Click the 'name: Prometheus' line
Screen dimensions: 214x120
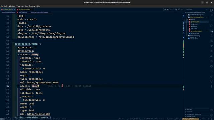pyautogui.click(x=31, y=72)
